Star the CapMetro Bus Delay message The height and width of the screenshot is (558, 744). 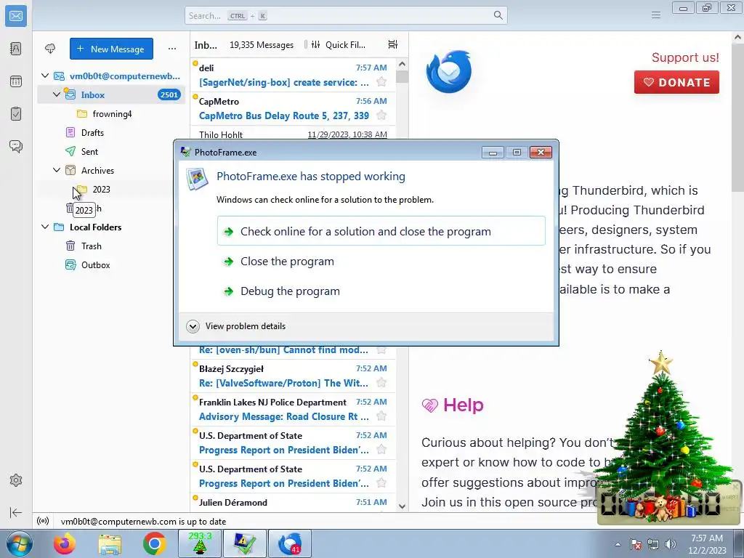point(381,116)
